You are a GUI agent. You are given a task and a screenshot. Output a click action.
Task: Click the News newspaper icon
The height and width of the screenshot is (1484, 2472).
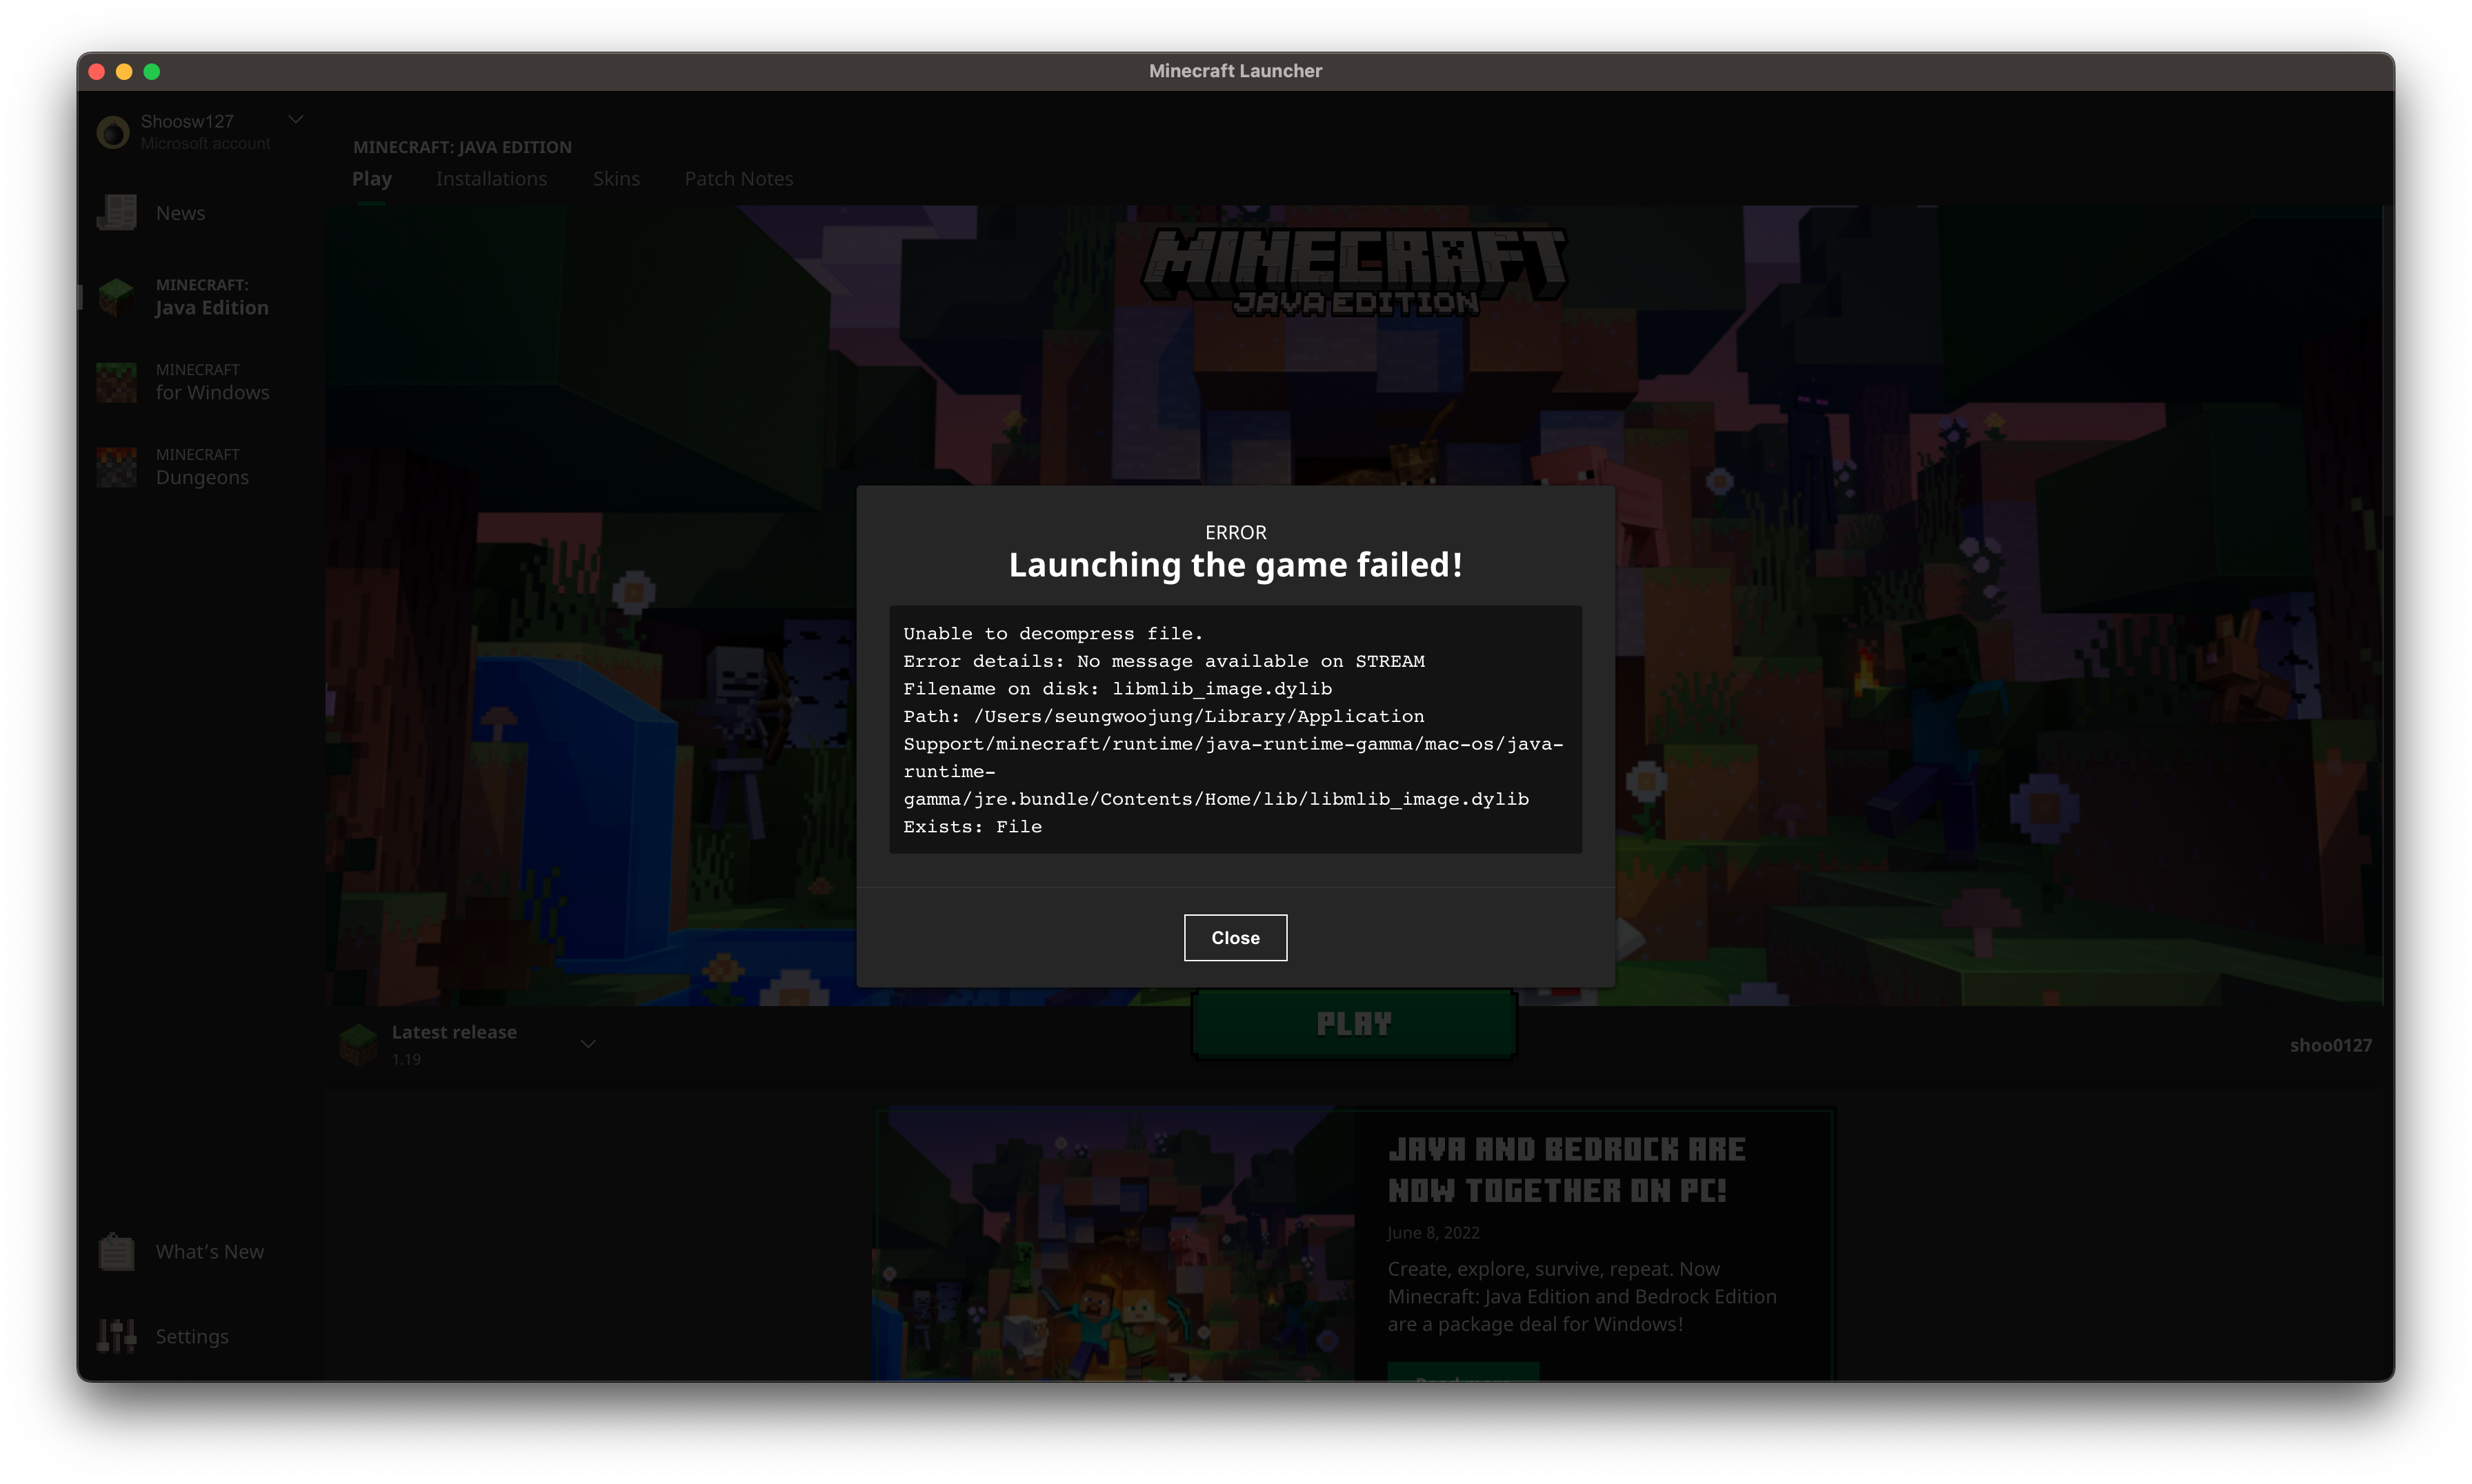(x=117, y=213)
